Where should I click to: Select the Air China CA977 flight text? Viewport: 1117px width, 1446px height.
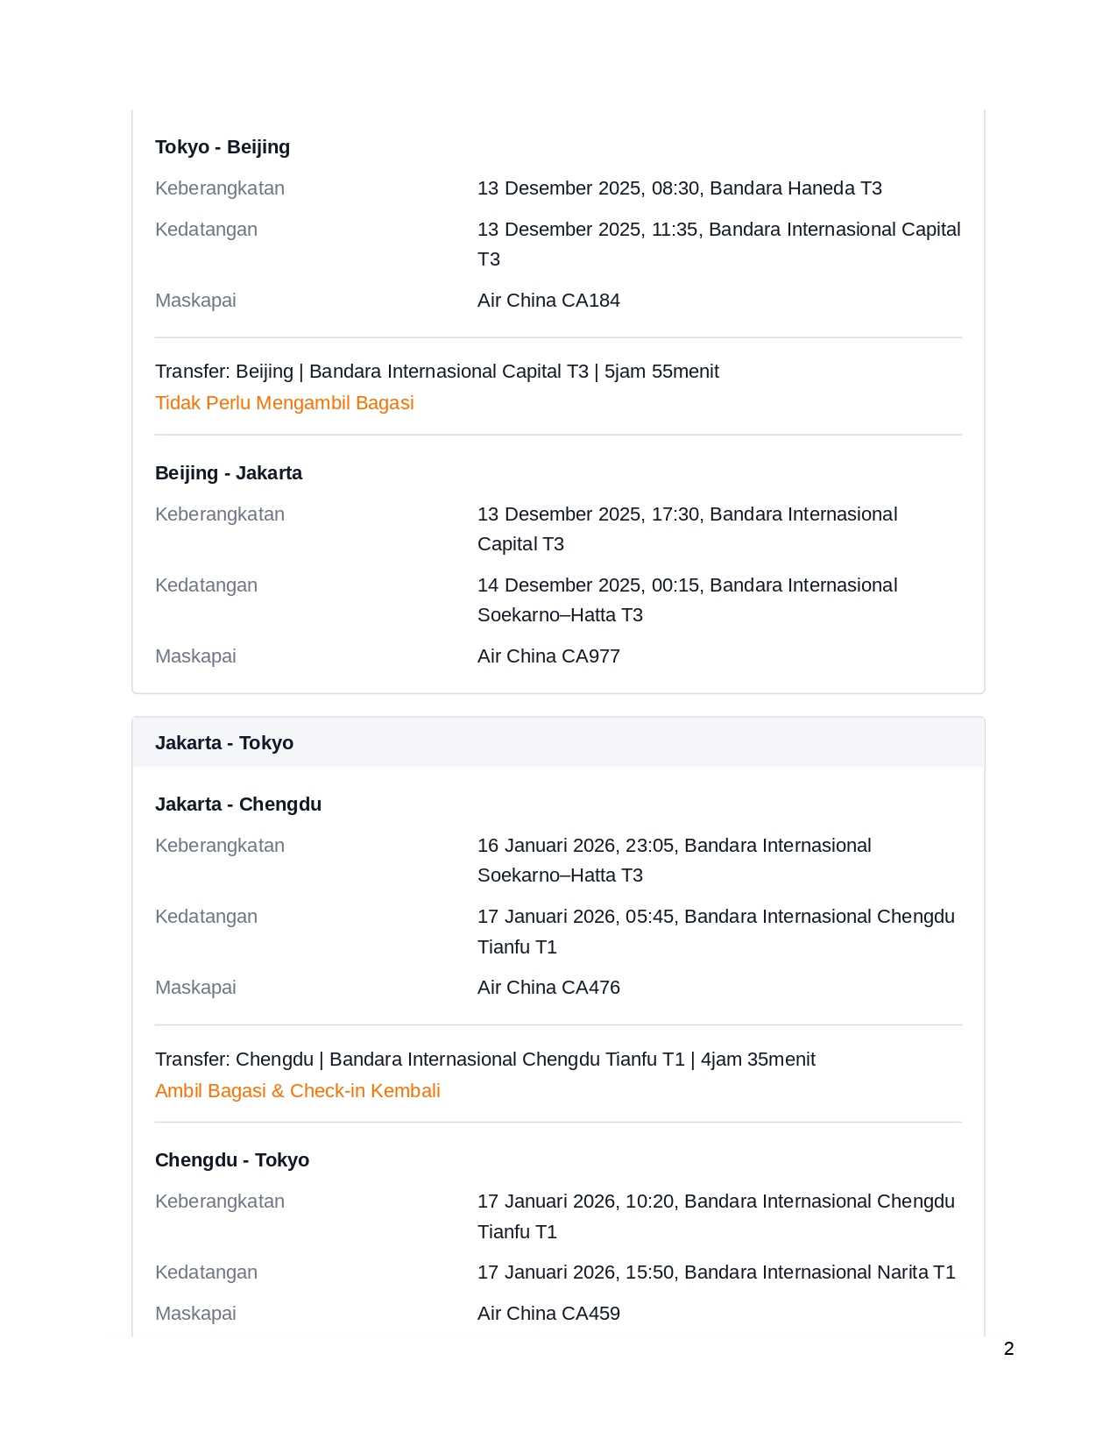548,656
